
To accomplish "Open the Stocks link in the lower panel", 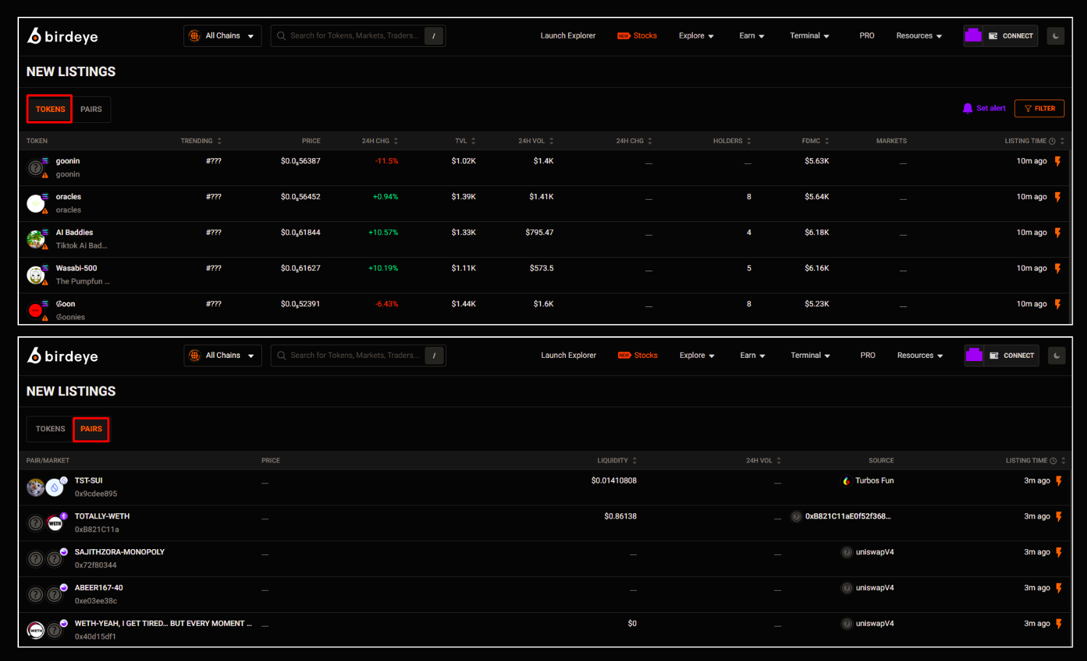I will pos(637,355).
